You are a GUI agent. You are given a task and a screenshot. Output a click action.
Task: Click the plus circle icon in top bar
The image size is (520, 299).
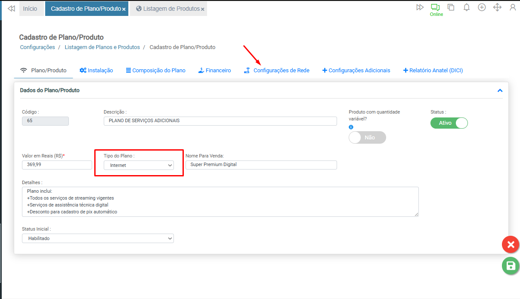pyautogui.click(x=482, y=7)
